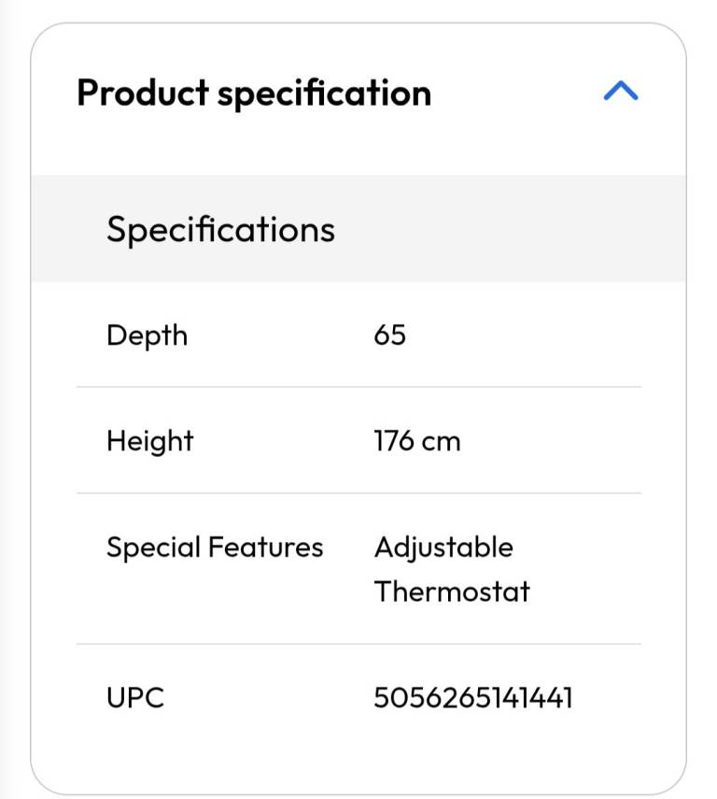This screenshot has width=717, height=799.
Task: Click the word Thermostat
Action: [452, 591]
